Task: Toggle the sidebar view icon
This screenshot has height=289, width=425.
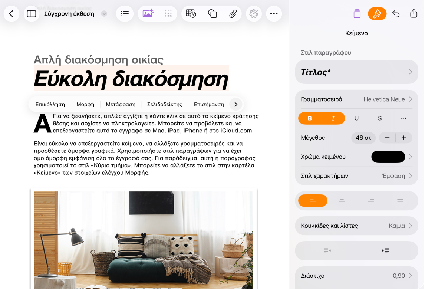Action: pos(32,14)
